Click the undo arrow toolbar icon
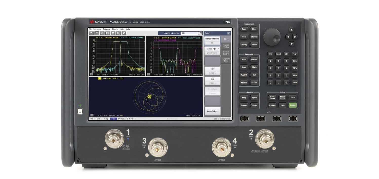Image resolution: width=379 pixels, height=179 pixels. (x=91, y=33)
